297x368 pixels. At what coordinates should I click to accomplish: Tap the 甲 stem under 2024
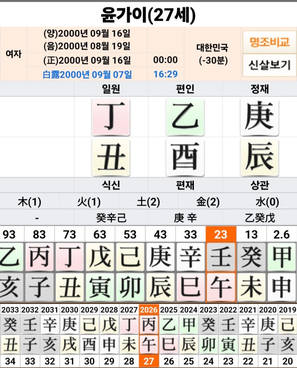coord(188,324)
